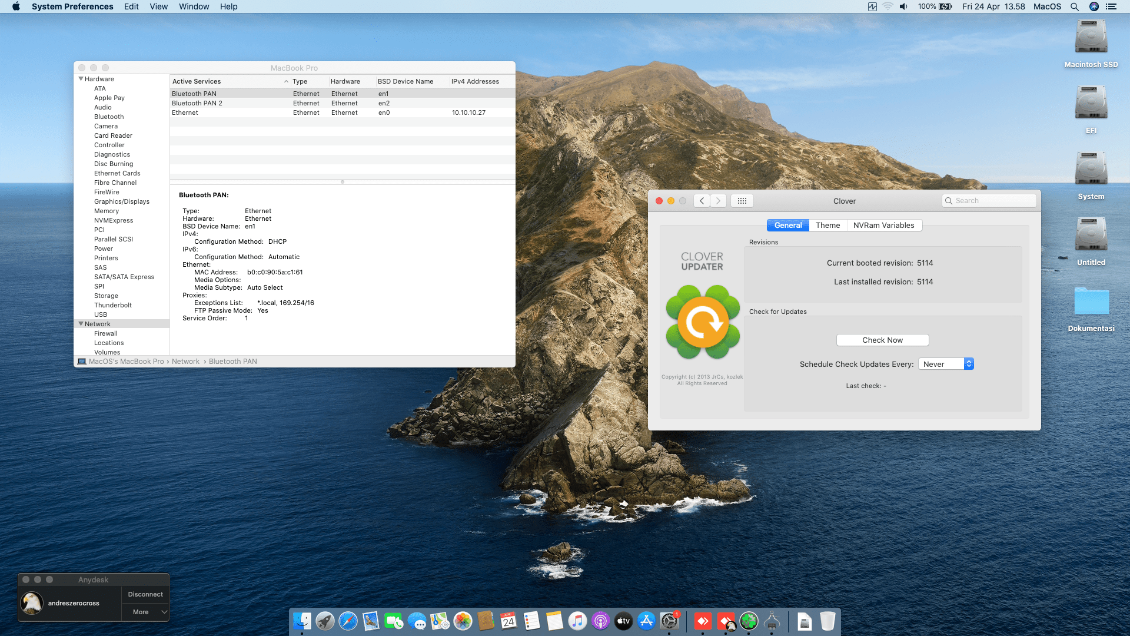The height and width of the screenshot is (636, 1130).
Task: Click the Check Now button
Action: pos(882,340)
